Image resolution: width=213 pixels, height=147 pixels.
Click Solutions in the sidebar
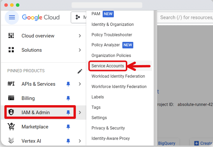[x=32, y=50]
